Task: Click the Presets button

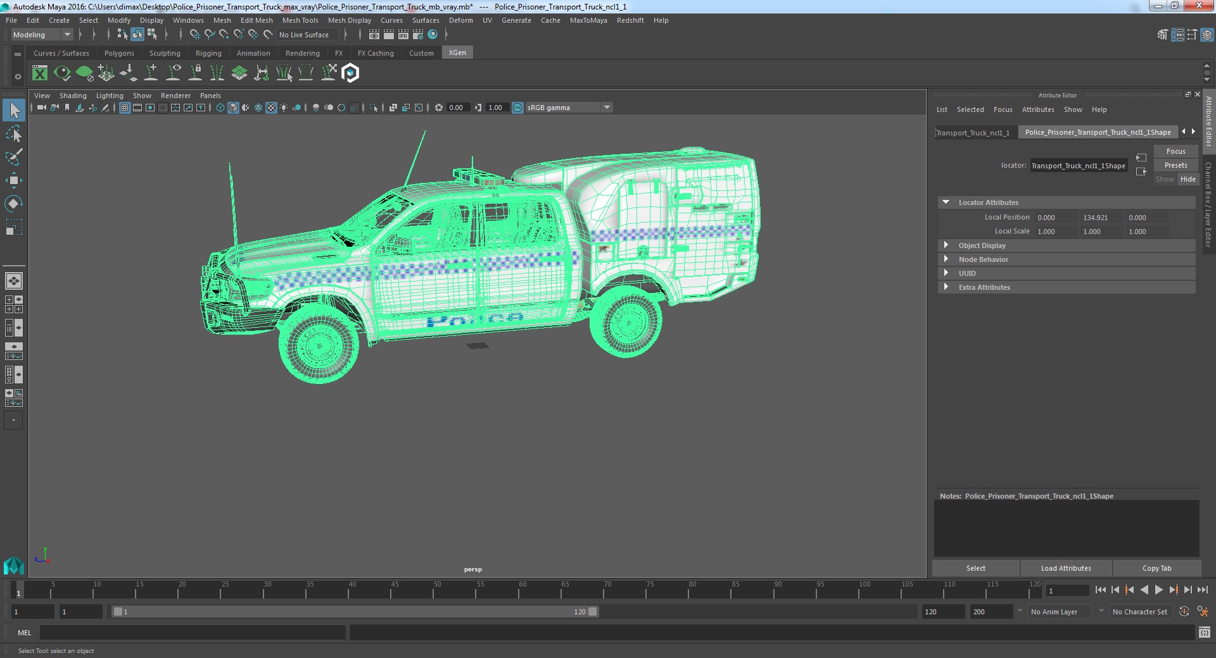Action: pos(1175,165)
